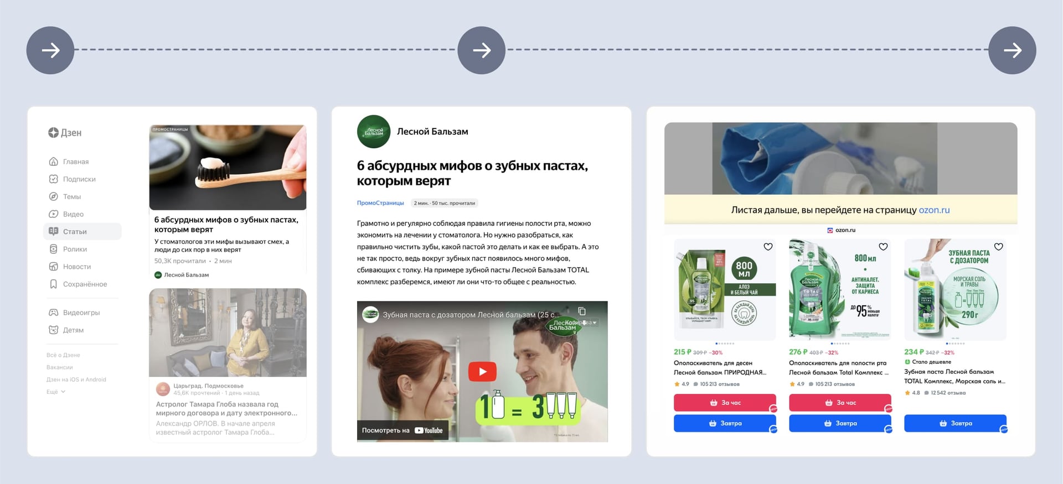Open the 6 абсурдных мифов card title

[x=226, y=225]
